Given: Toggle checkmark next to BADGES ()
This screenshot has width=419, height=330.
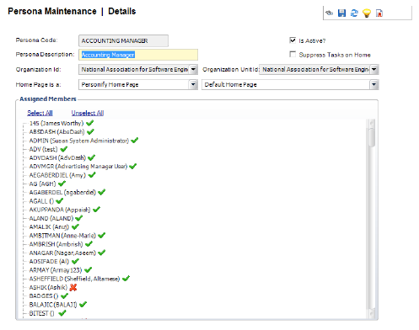Looking at the screenshot, I should pos(64,295).
